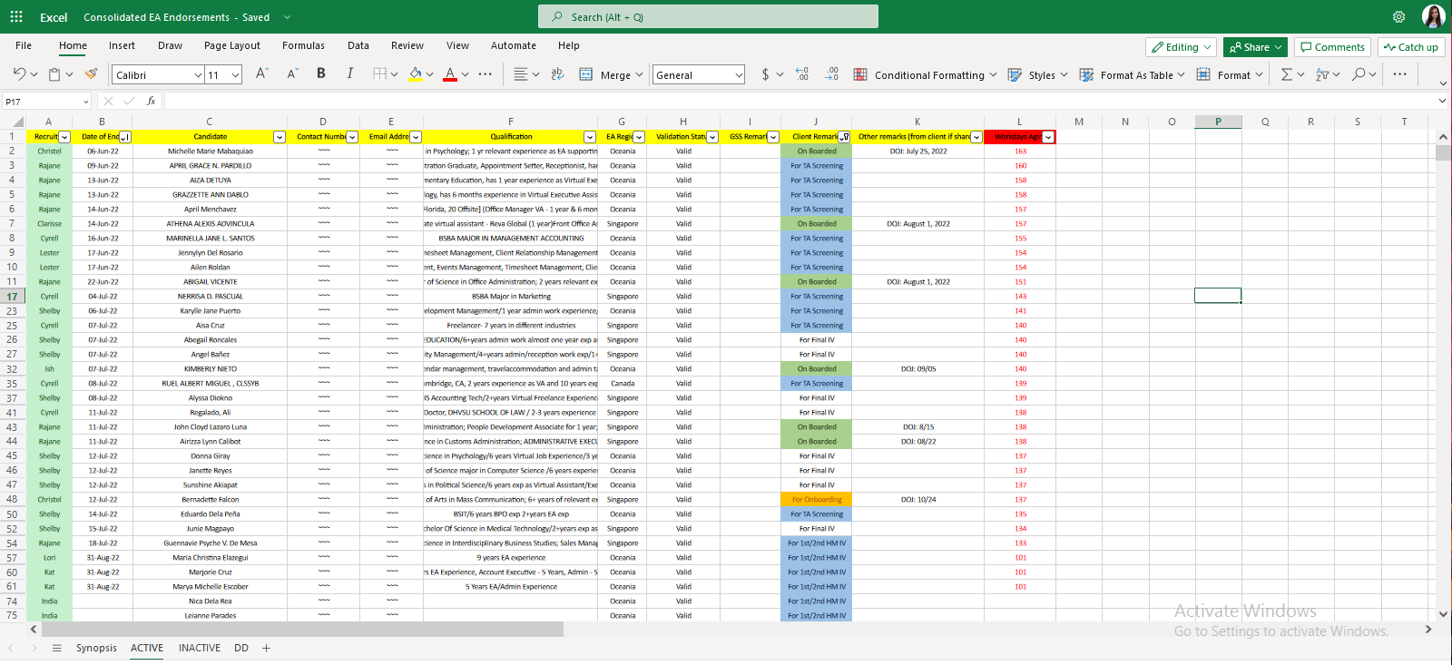Apply the yellow fill color

coord(415,74)
